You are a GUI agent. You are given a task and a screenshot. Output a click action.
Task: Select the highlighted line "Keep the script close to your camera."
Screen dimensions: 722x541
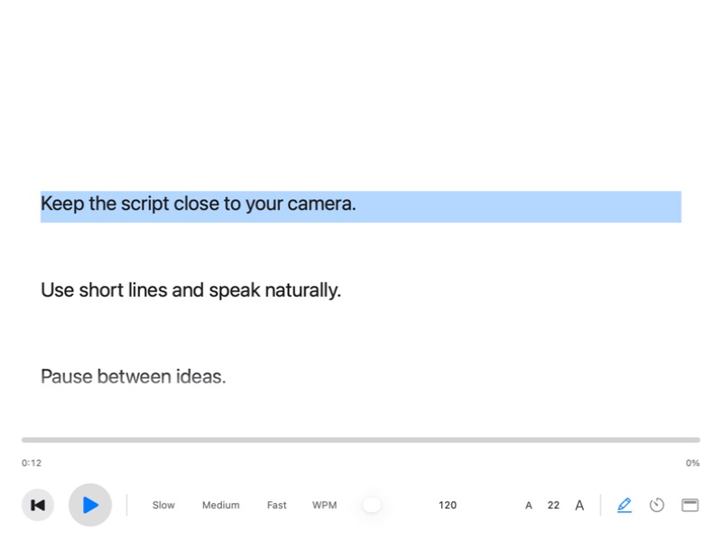(x=361, y=206)
